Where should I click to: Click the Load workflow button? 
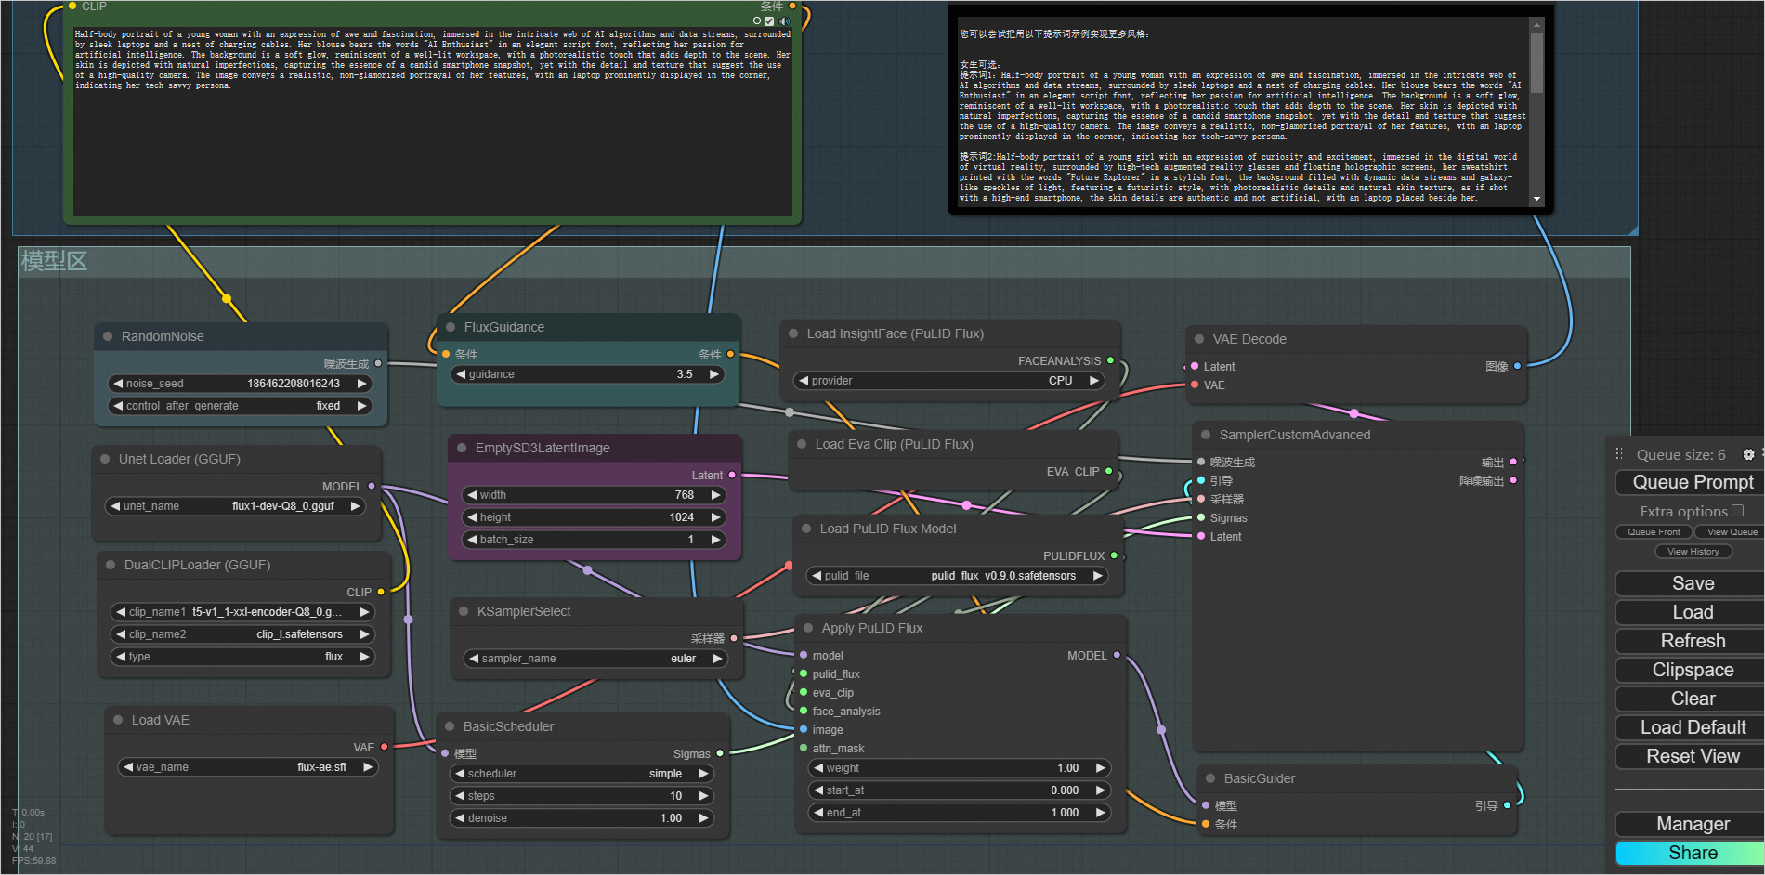(x=1693, y=612)
